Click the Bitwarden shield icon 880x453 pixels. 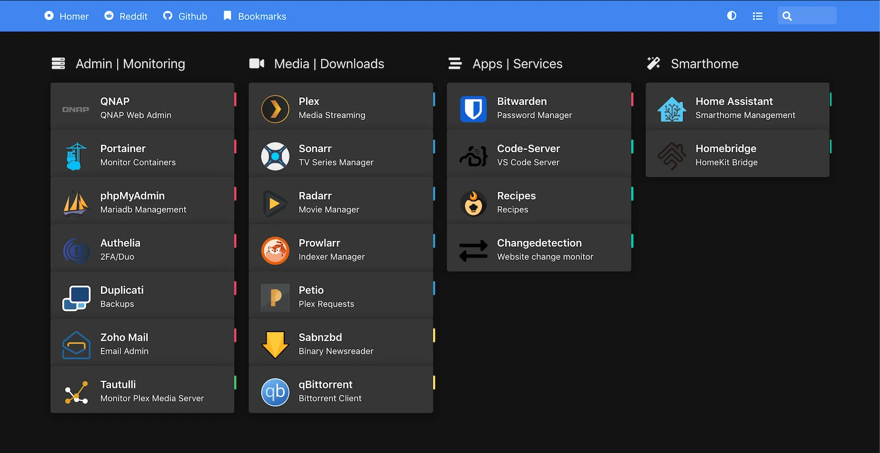(473, 109)
